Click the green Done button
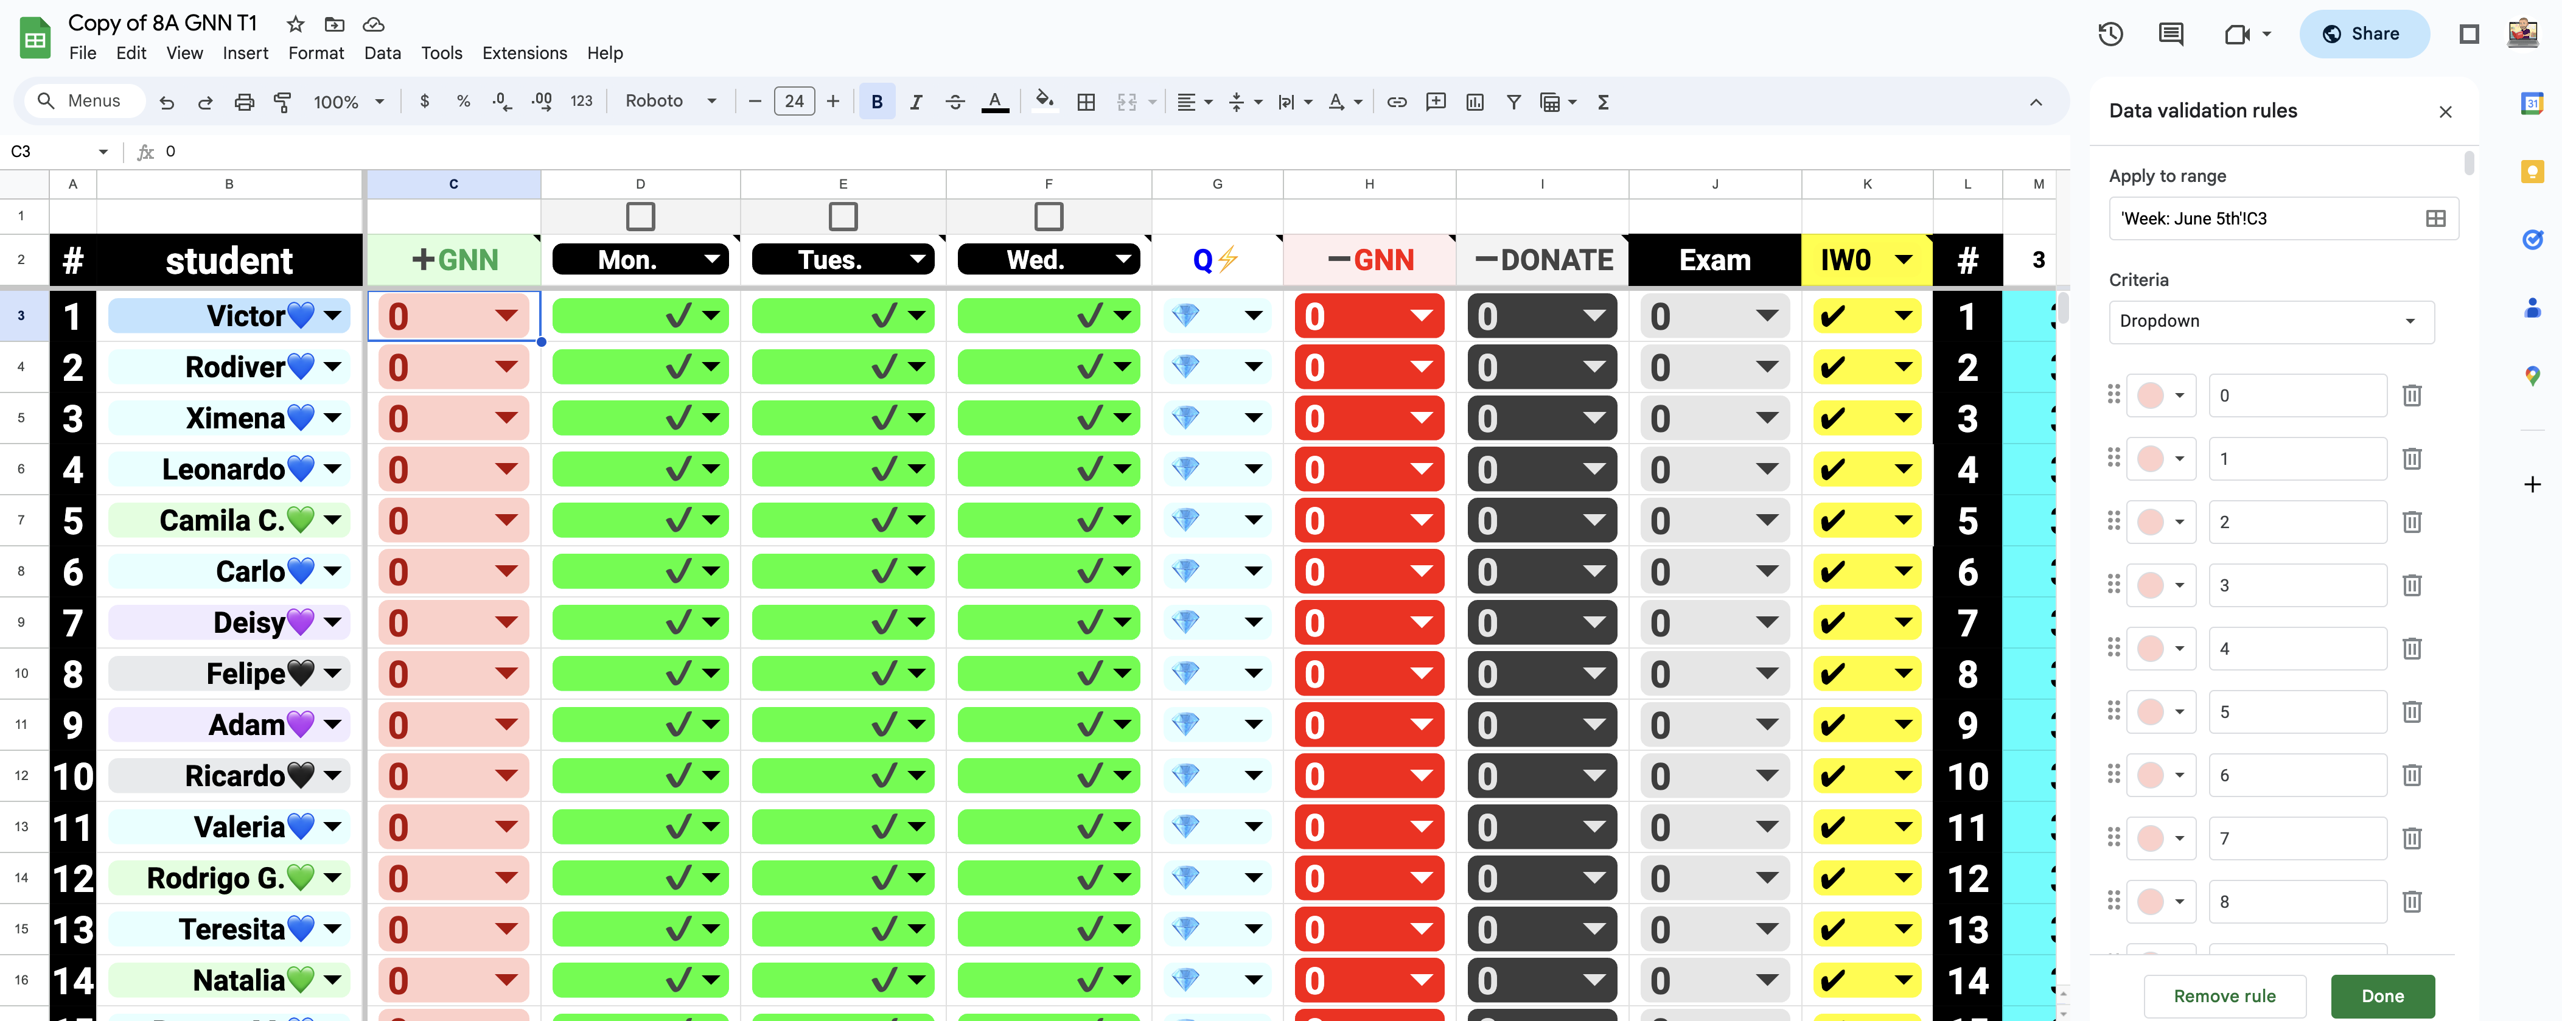This screenshot has height=1021, width=2562. tap(2382, 995)
